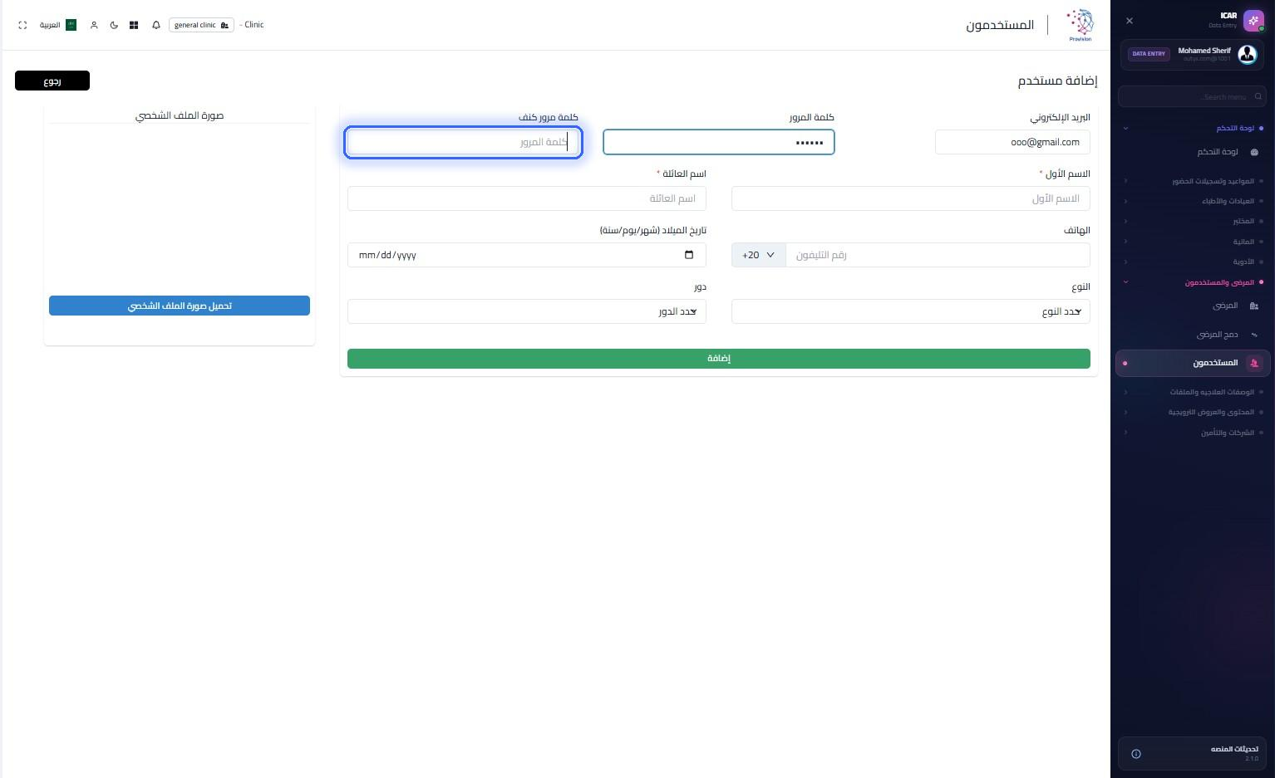Screen dimensions: 1275x778
Task: Click the العربية language label
Action: point(50,25)
